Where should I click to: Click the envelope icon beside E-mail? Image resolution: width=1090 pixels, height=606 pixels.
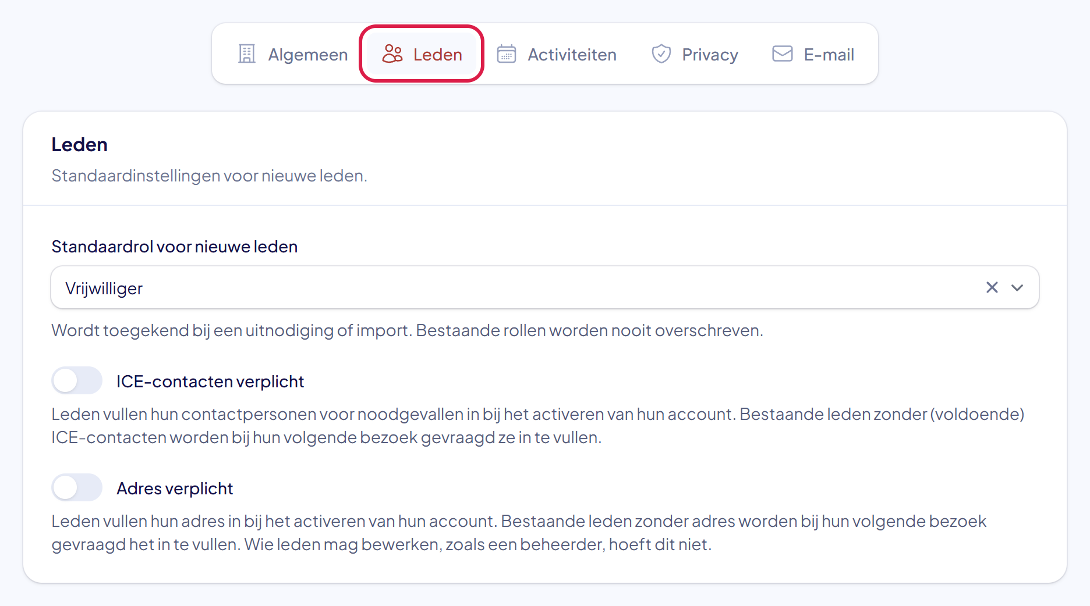783,54
